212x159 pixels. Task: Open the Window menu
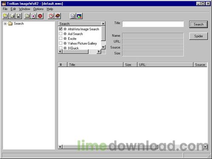(25, 9)
